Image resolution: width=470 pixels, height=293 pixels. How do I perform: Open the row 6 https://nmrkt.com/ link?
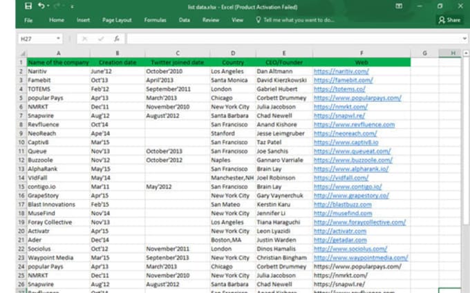341,107
